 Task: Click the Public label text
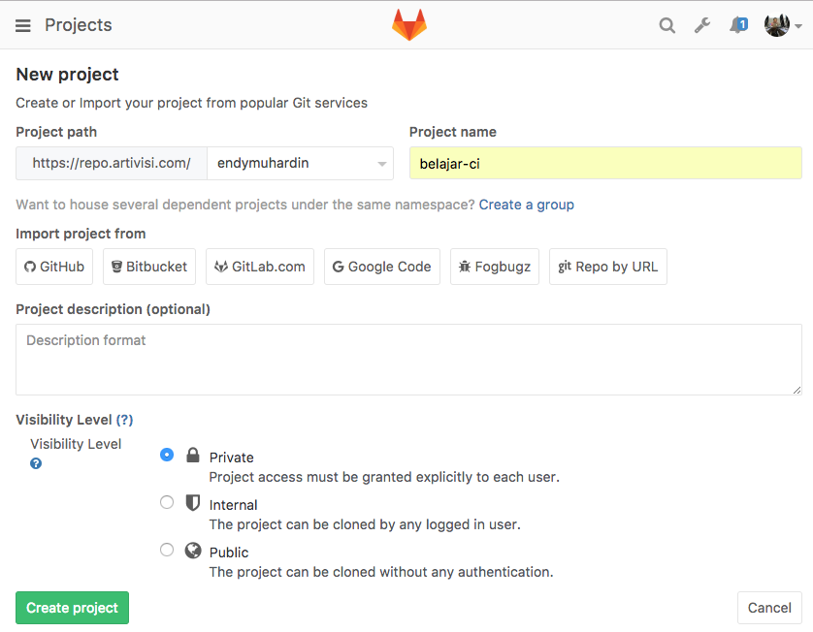229,553
